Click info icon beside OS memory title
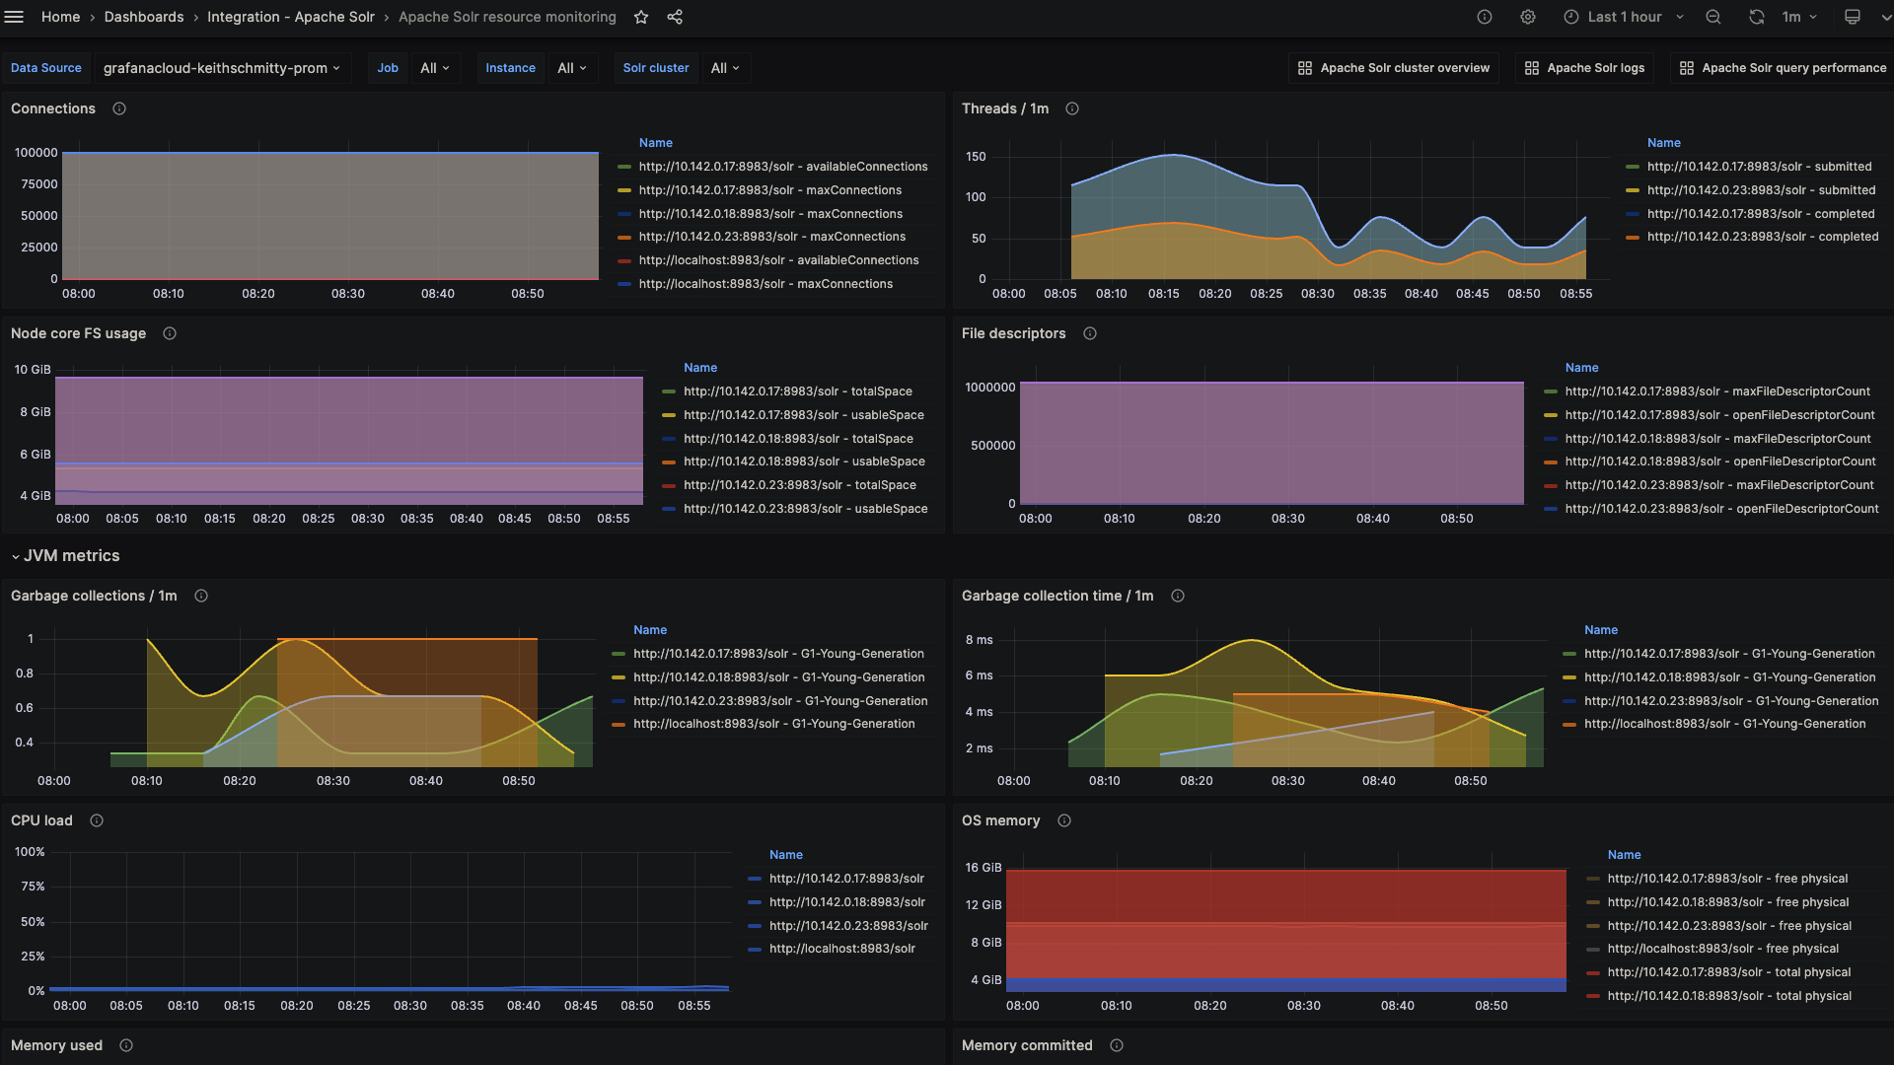This screenshot has height=1065, width=1894. tap(1064, 820)
